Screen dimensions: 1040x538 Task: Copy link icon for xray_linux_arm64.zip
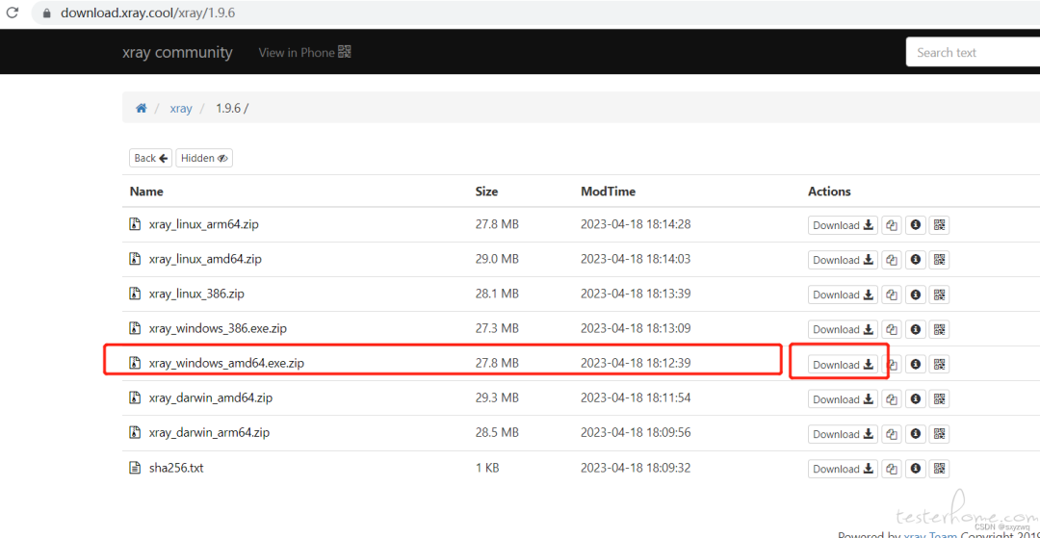coord(892,225)
